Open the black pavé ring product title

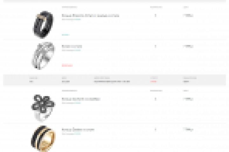click(90, 16)
